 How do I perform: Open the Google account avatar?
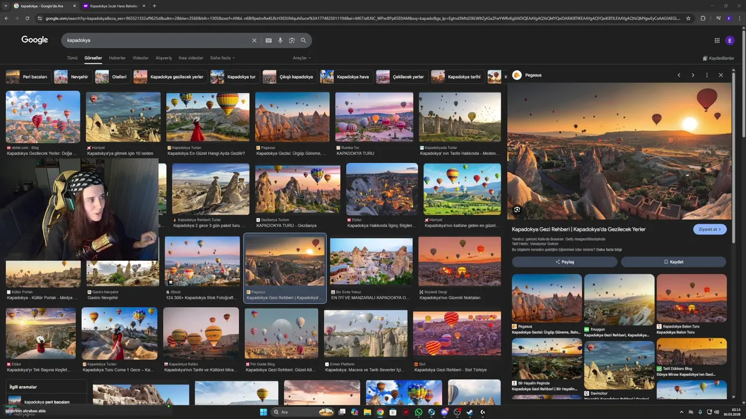tap(730, 40)
